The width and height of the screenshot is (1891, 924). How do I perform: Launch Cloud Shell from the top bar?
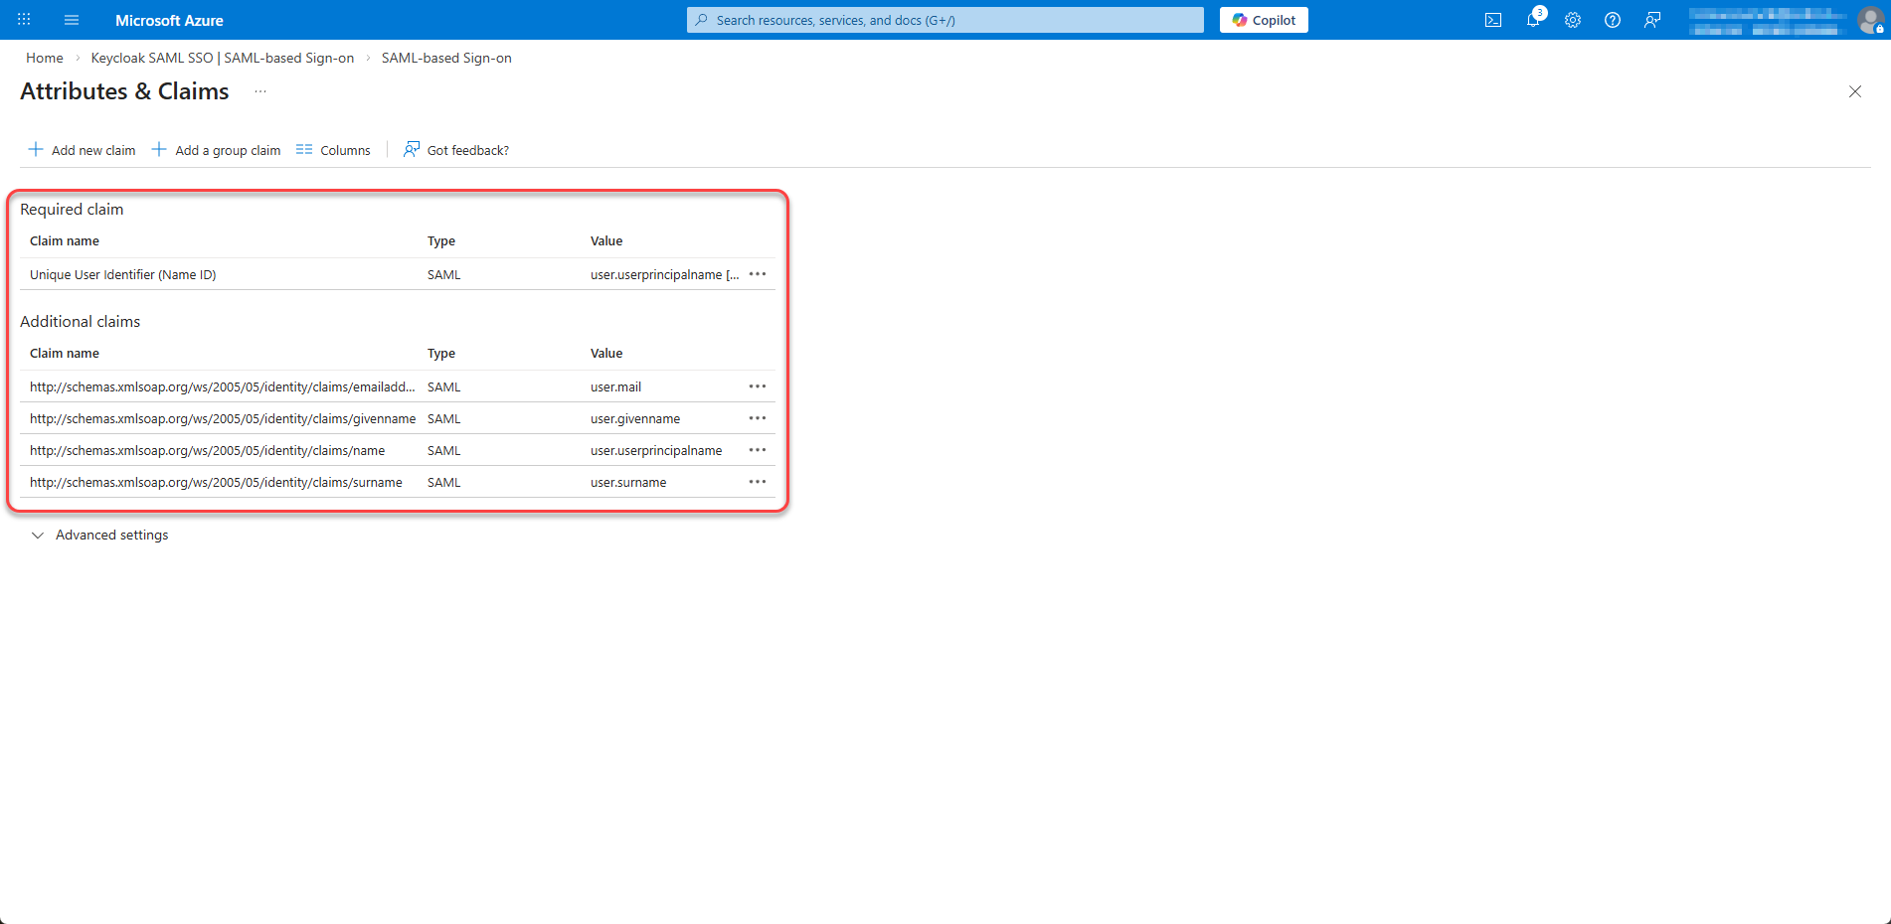pyautogui.click(x=1492, y=20)
